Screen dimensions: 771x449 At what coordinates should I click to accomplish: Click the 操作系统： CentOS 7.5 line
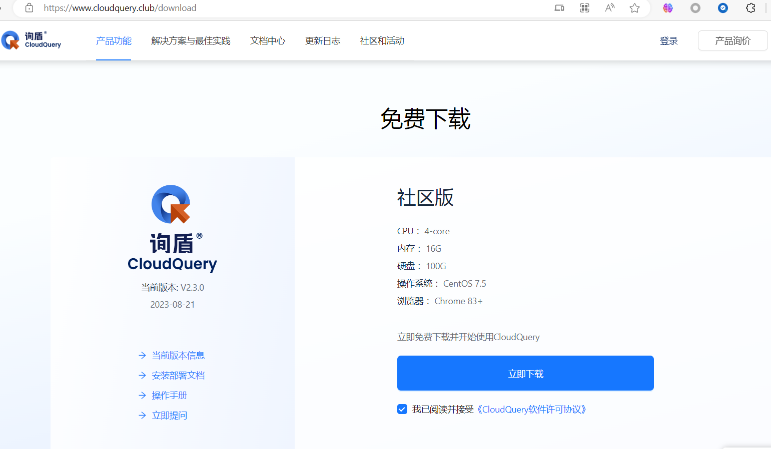442,284
